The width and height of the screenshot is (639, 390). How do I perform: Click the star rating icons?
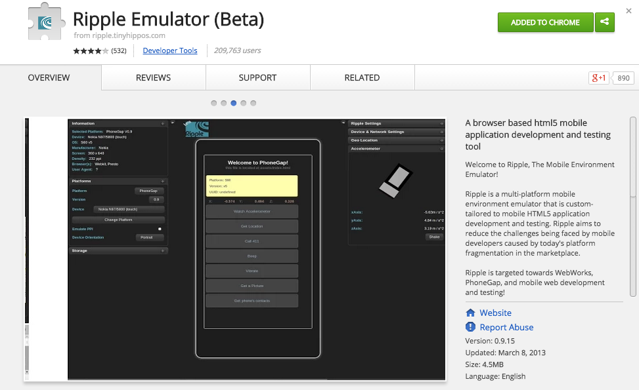[x=91, y=51]
